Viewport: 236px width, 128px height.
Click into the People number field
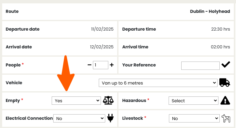101,65
